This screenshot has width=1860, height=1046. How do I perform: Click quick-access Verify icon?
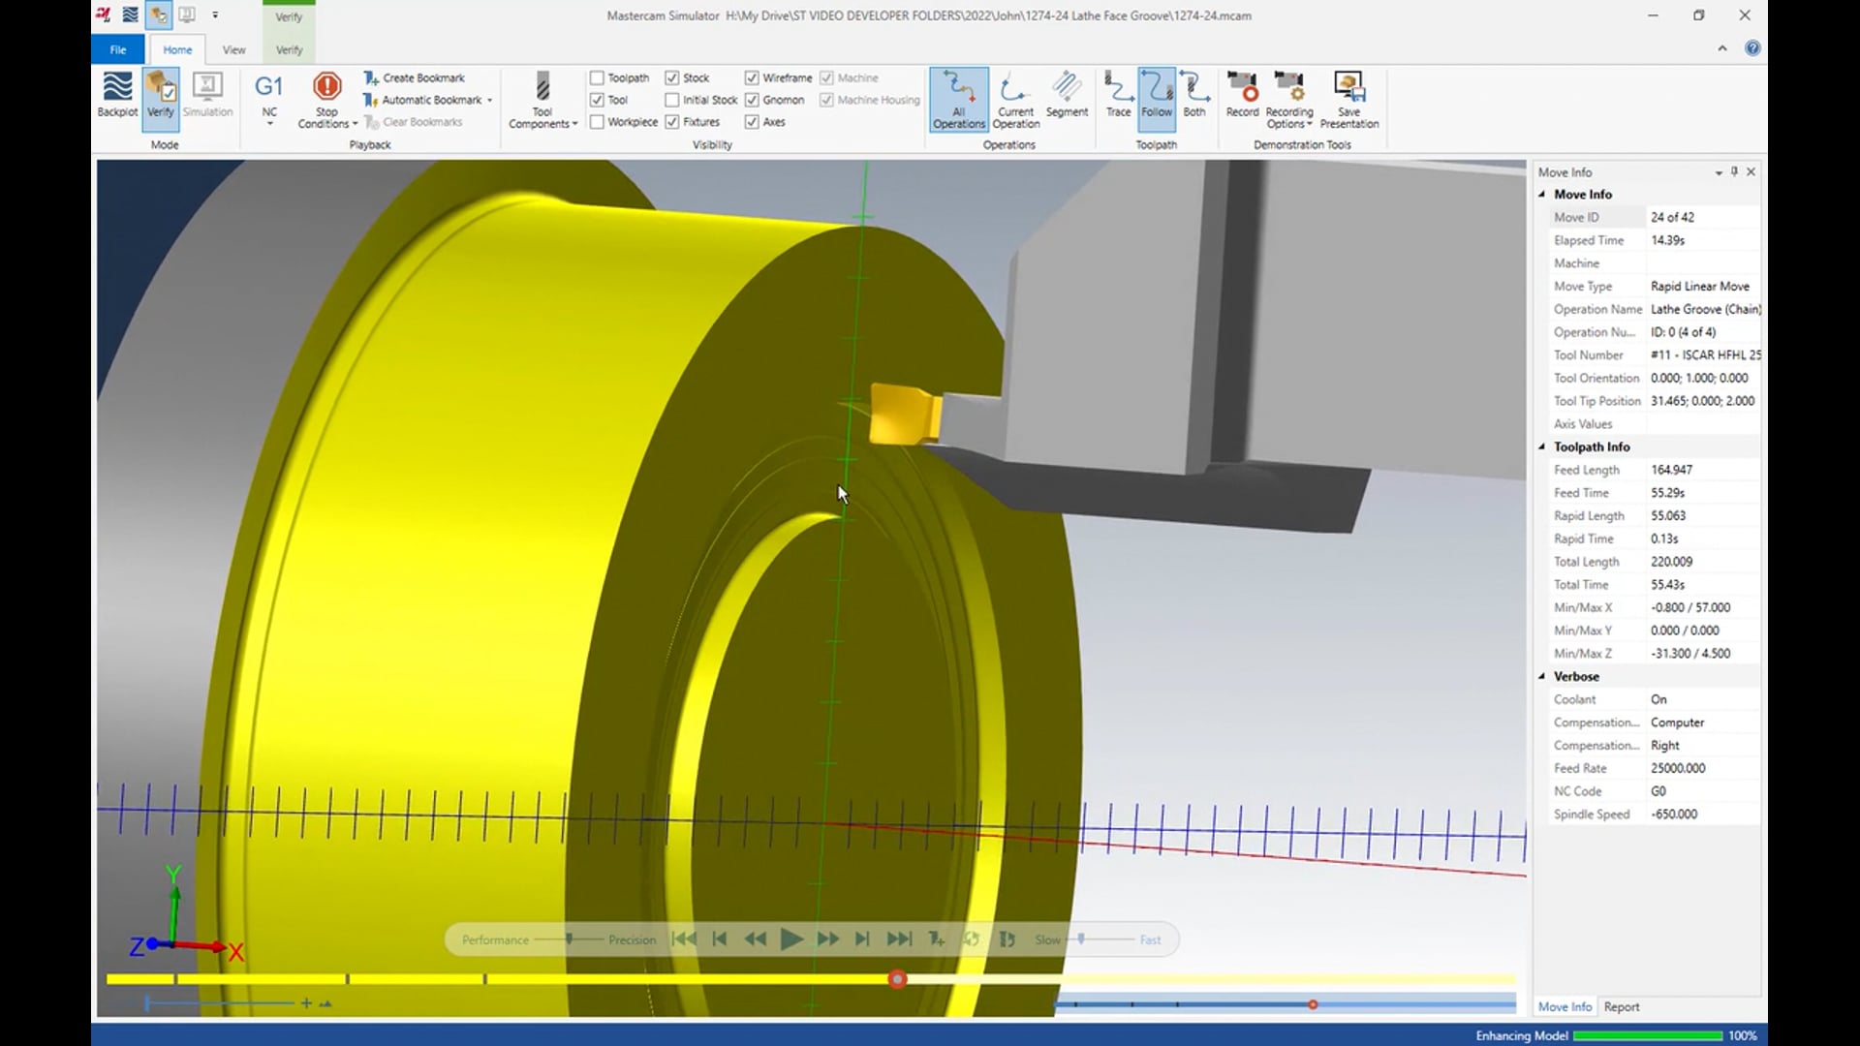pos(159,15)
